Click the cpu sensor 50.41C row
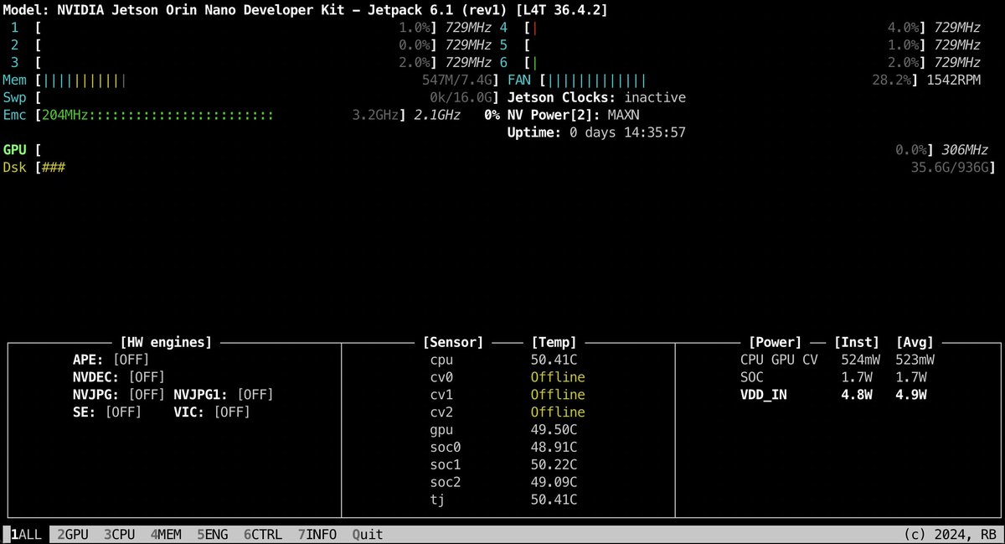Viewport: 1005px width, 544px height. [504, 360]
